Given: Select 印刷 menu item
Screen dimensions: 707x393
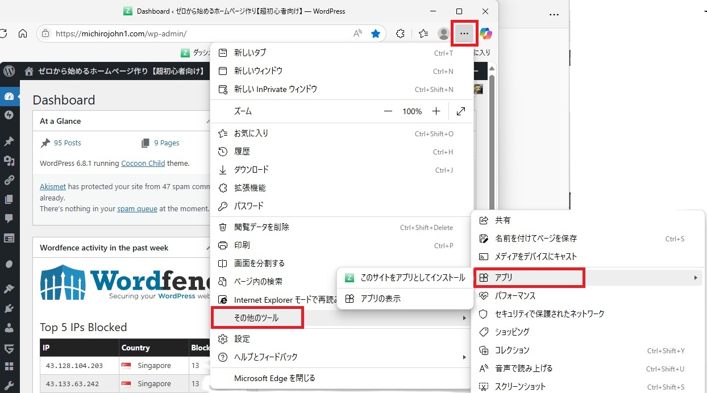Looking at the screenshot, I should 342,245.
